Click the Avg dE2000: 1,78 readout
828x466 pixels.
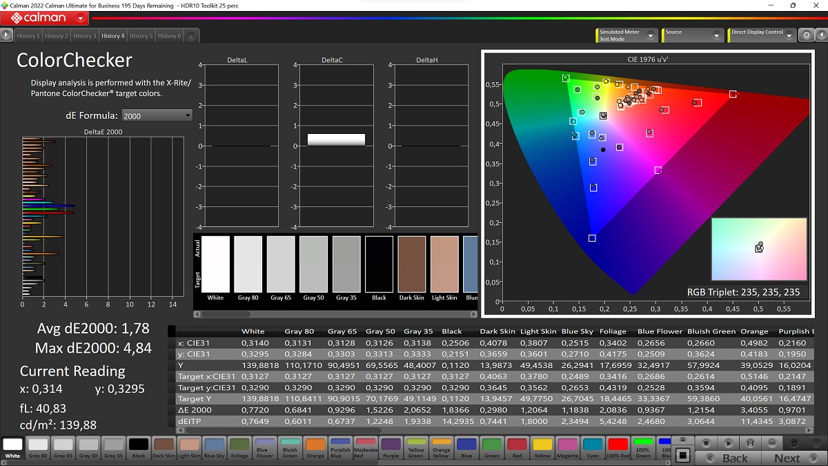94,329
